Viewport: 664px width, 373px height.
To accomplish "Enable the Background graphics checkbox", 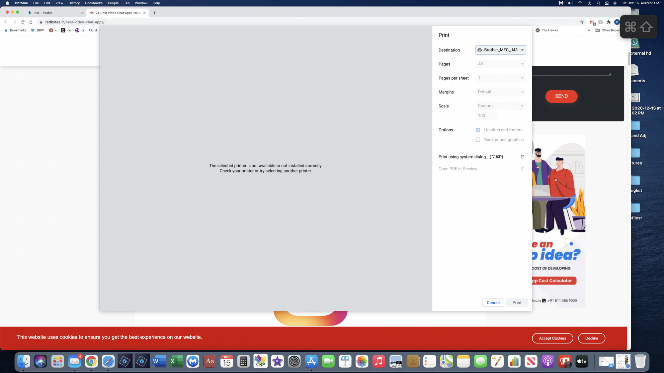I will (x=478, y=140).
